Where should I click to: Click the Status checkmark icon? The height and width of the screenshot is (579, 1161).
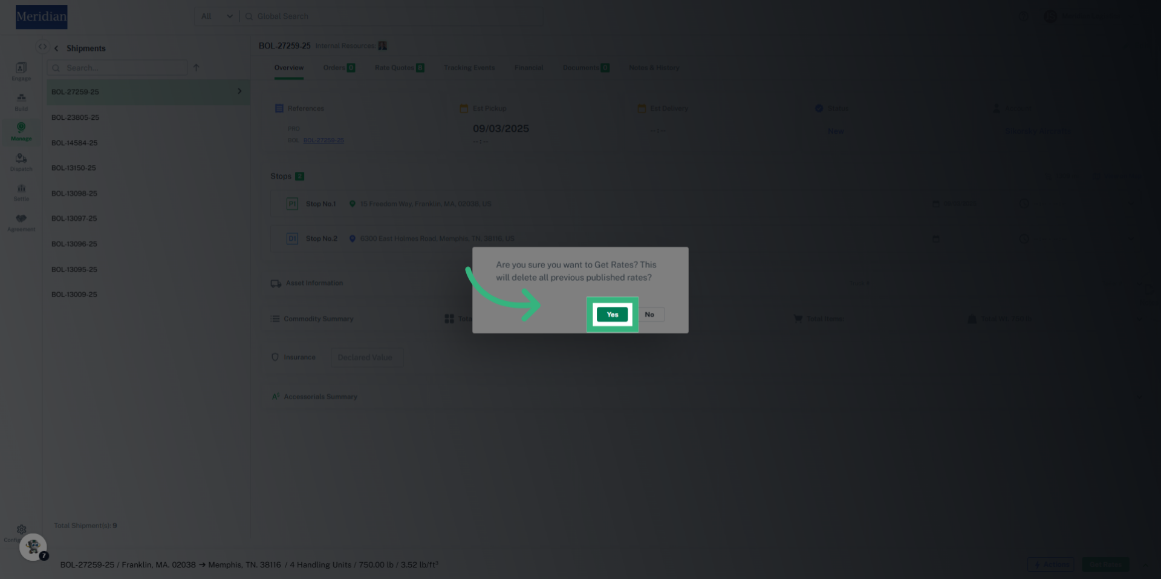[819, 108]
